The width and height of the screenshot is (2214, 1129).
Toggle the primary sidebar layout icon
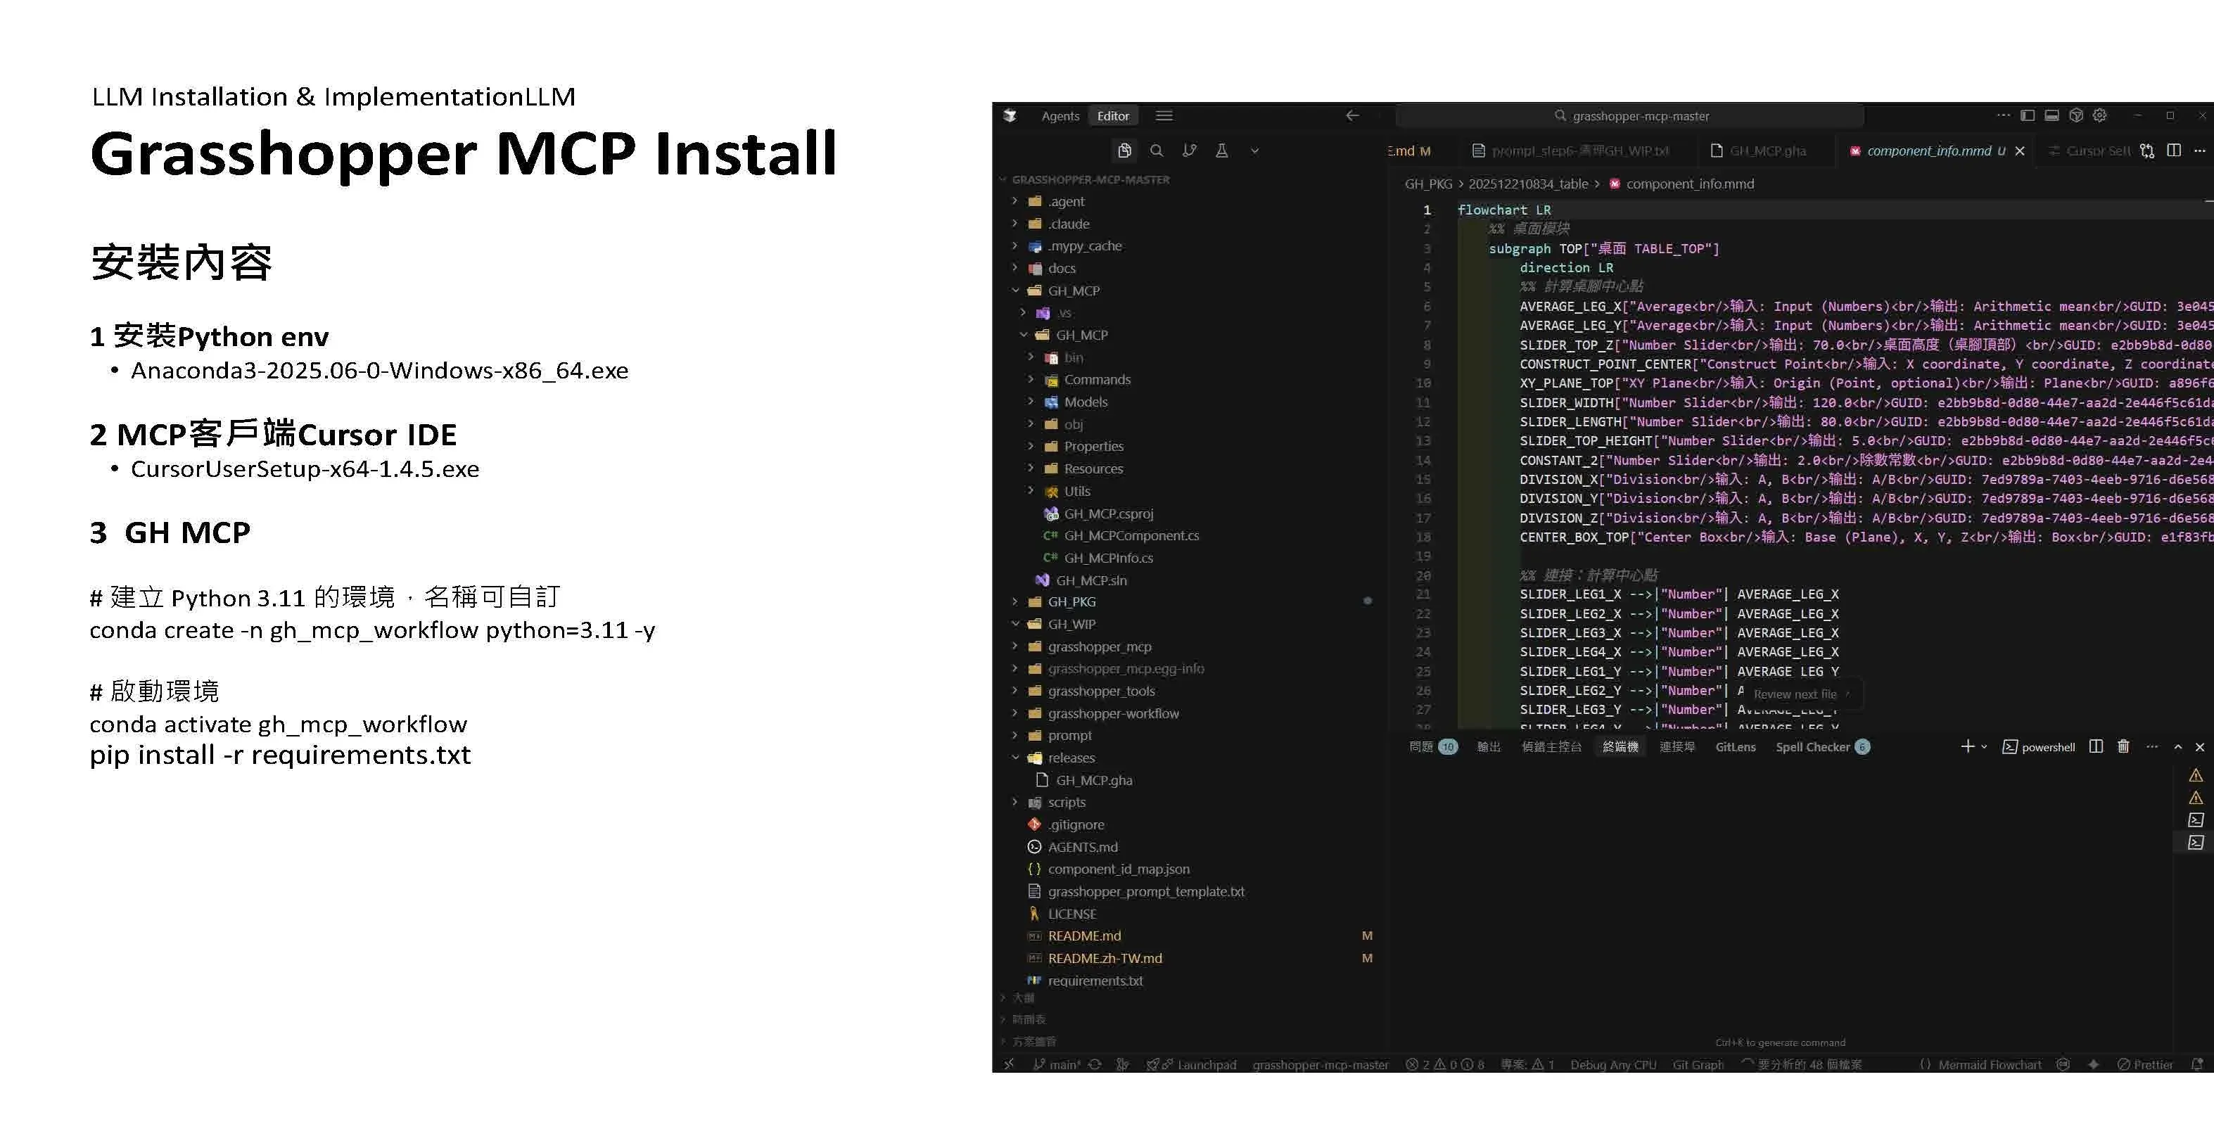2028,115
